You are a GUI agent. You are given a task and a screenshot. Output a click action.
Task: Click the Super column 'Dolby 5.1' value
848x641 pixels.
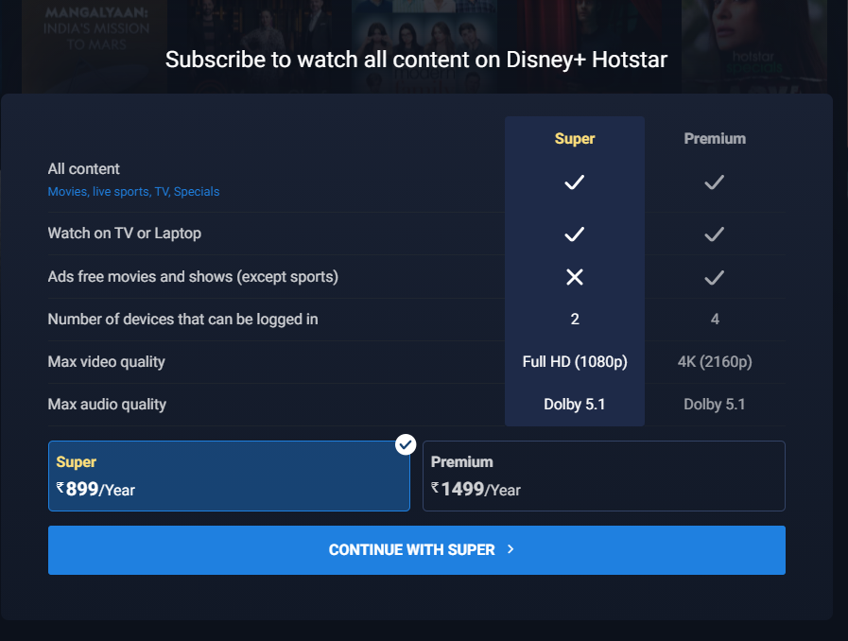(x=575, y=404)
